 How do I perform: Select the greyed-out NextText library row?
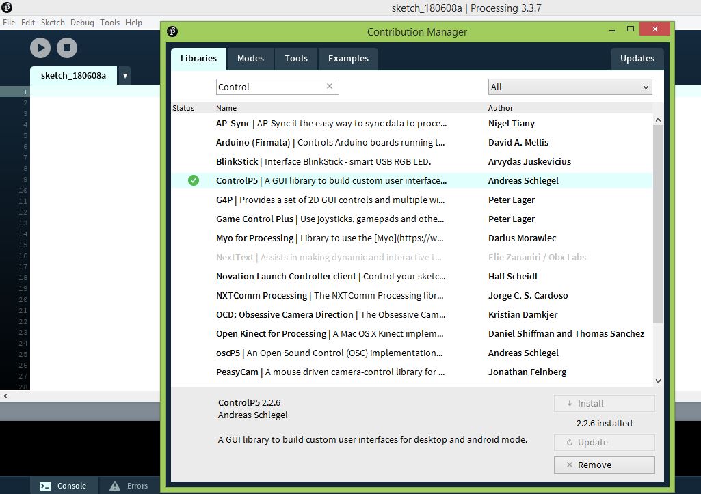click(412, 258)
